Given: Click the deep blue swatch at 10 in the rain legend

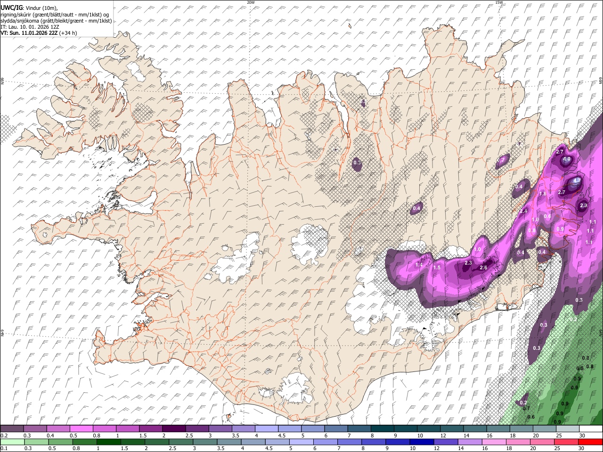Looking at the screenshot, I should (x=421, y=442).
